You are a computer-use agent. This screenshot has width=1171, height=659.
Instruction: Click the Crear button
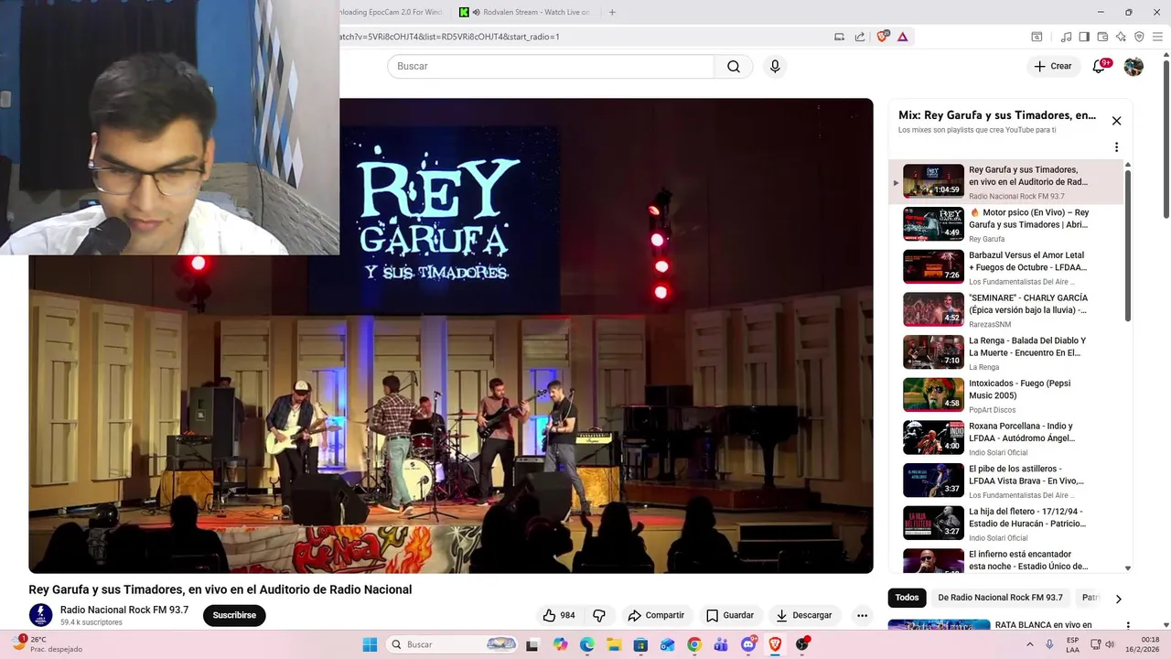[1052, 66]
